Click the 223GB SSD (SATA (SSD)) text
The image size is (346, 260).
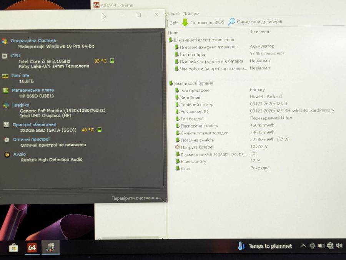click(x=48, y=130)
